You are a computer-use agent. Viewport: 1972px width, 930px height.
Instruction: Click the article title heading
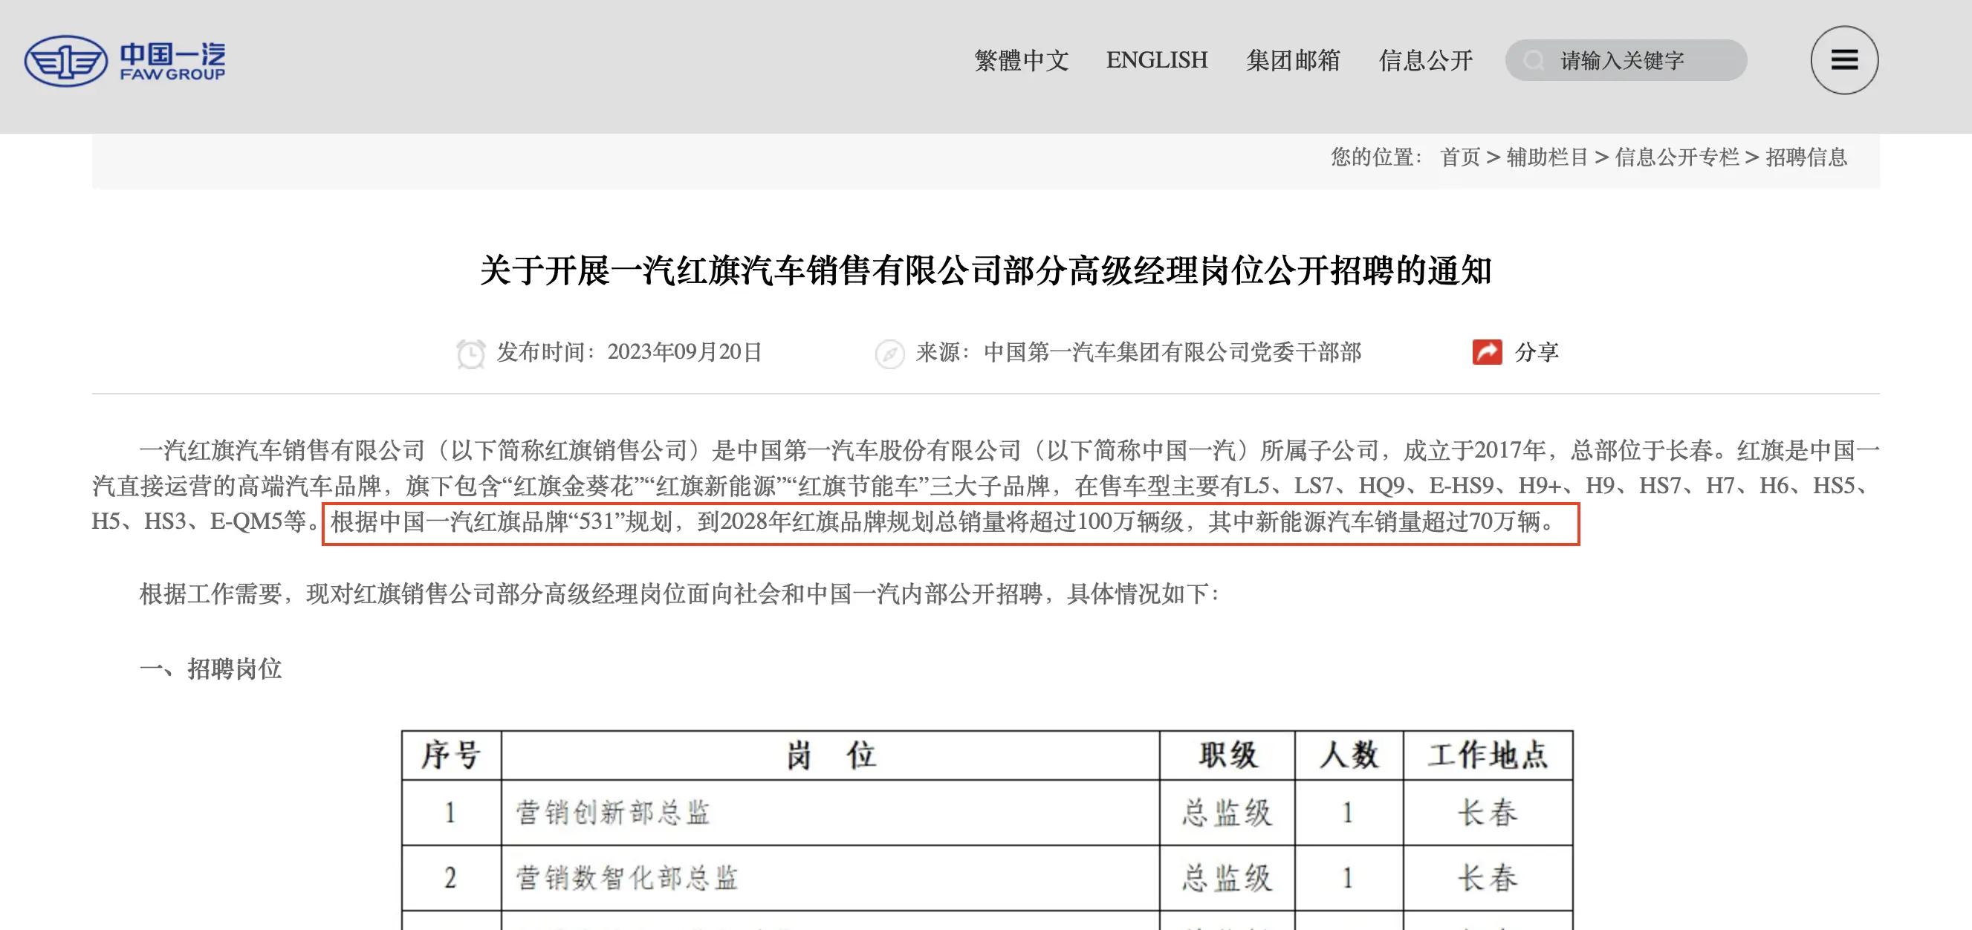pyautogui.click(x=986, y=271)
